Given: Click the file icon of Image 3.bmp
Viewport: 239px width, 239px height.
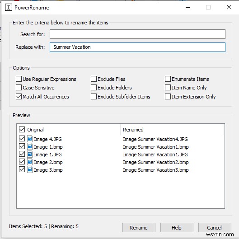Looking at the screenshot, I should (30, 169).
